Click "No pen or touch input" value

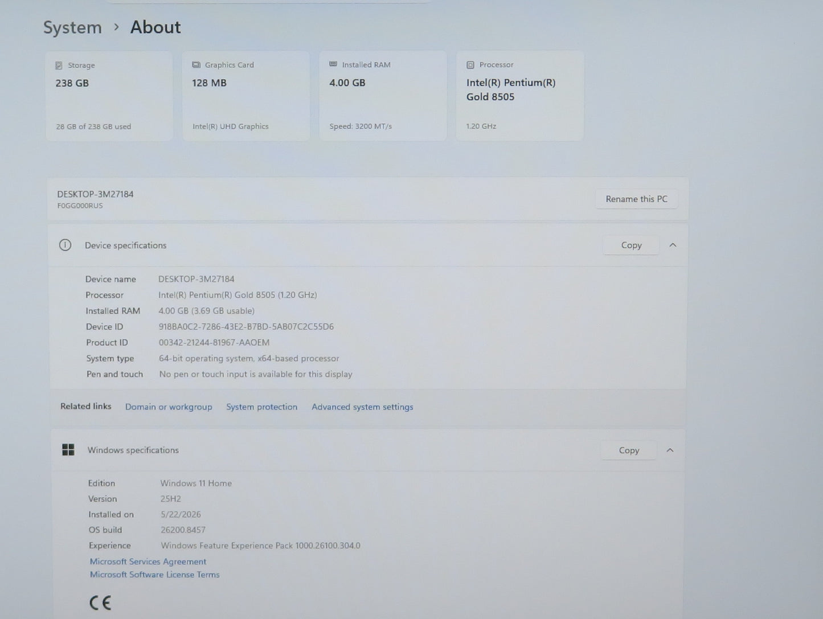(x=256, y=374)
